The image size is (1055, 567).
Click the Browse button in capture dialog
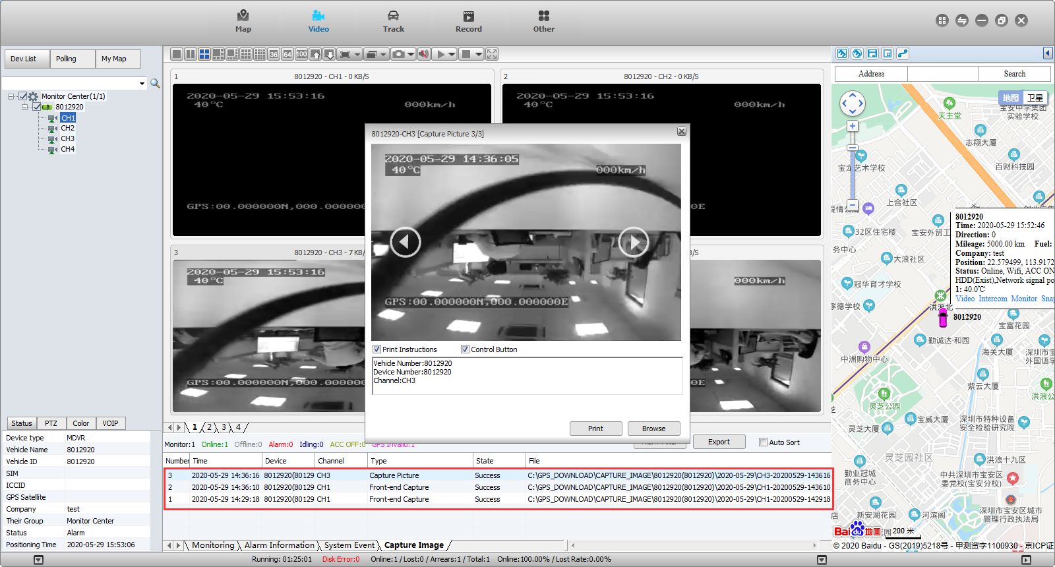pos(654,429)
